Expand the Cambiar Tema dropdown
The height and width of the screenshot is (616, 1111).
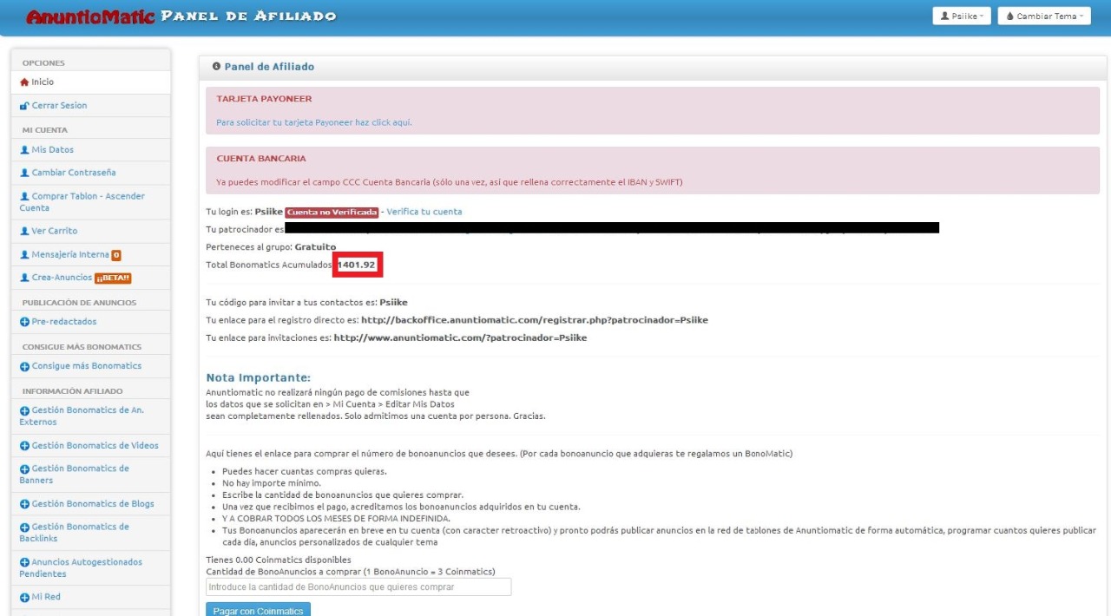click(1043, 16)
